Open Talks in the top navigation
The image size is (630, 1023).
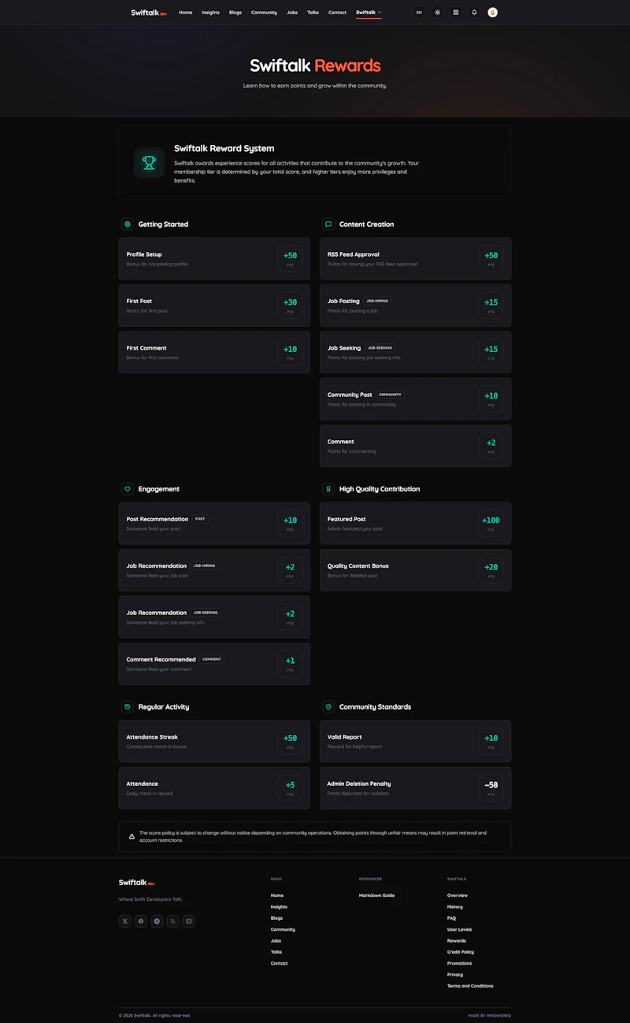[x=313, y=13]
